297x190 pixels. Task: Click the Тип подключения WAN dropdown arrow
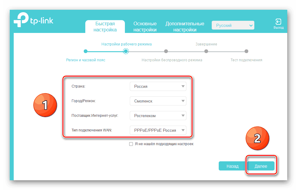point(183,130)
